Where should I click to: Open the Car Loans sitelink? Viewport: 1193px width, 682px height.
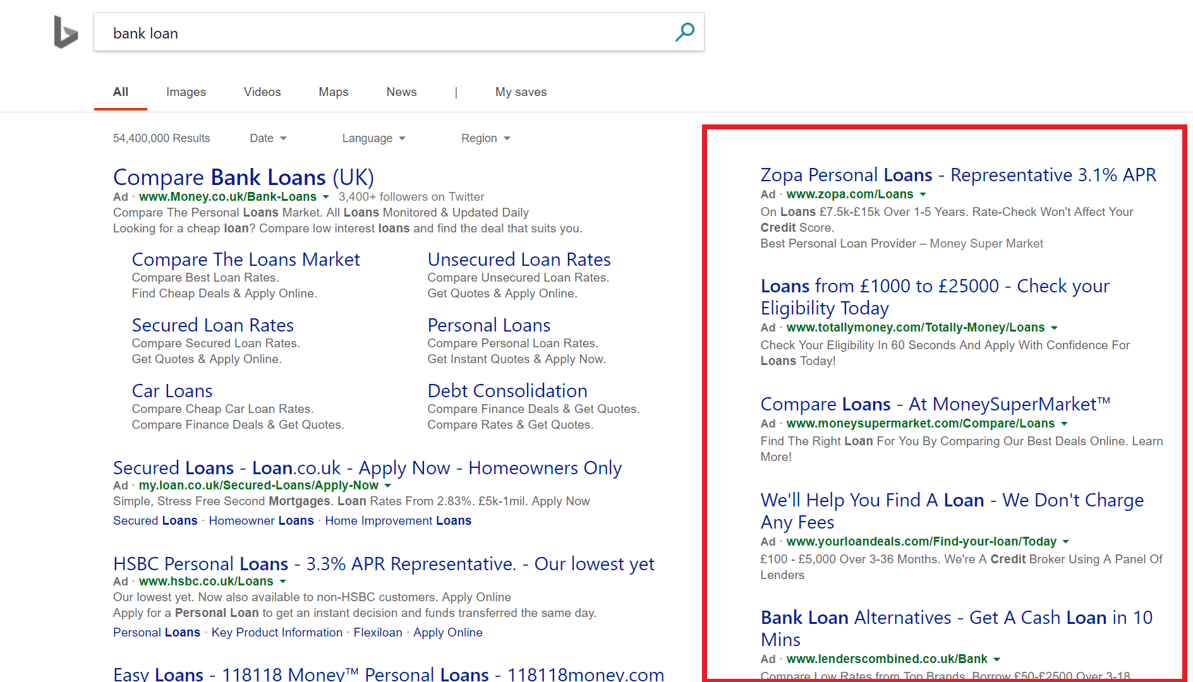[x=172, y=391]
